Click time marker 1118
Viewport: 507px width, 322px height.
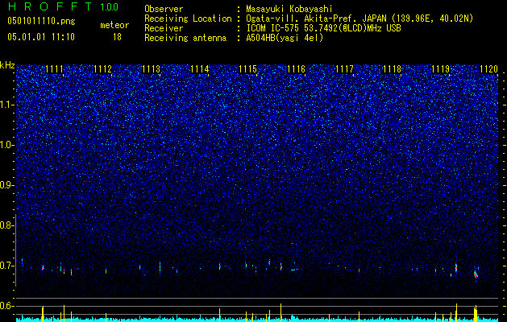[x=392, y=69]
